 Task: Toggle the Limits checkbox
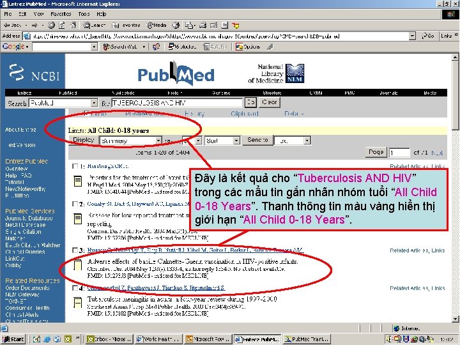[86, 113]
